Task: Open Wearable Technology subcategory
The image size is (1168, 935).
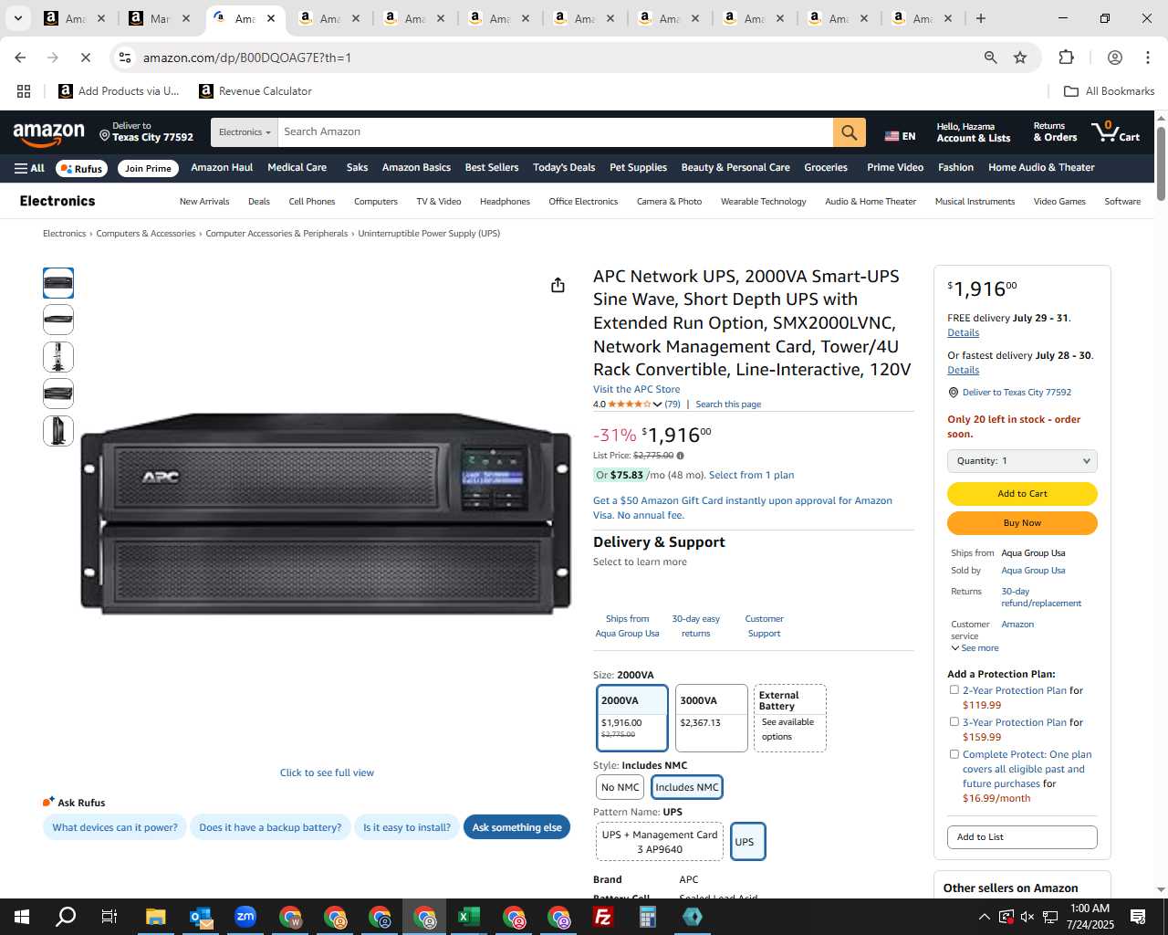Action: (764, 202)
